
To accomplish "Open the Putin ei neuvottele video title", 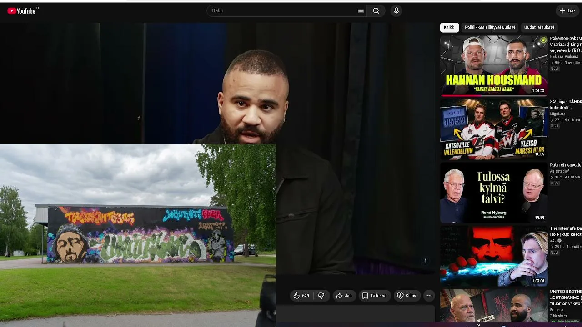I will [x=566, y=165].
